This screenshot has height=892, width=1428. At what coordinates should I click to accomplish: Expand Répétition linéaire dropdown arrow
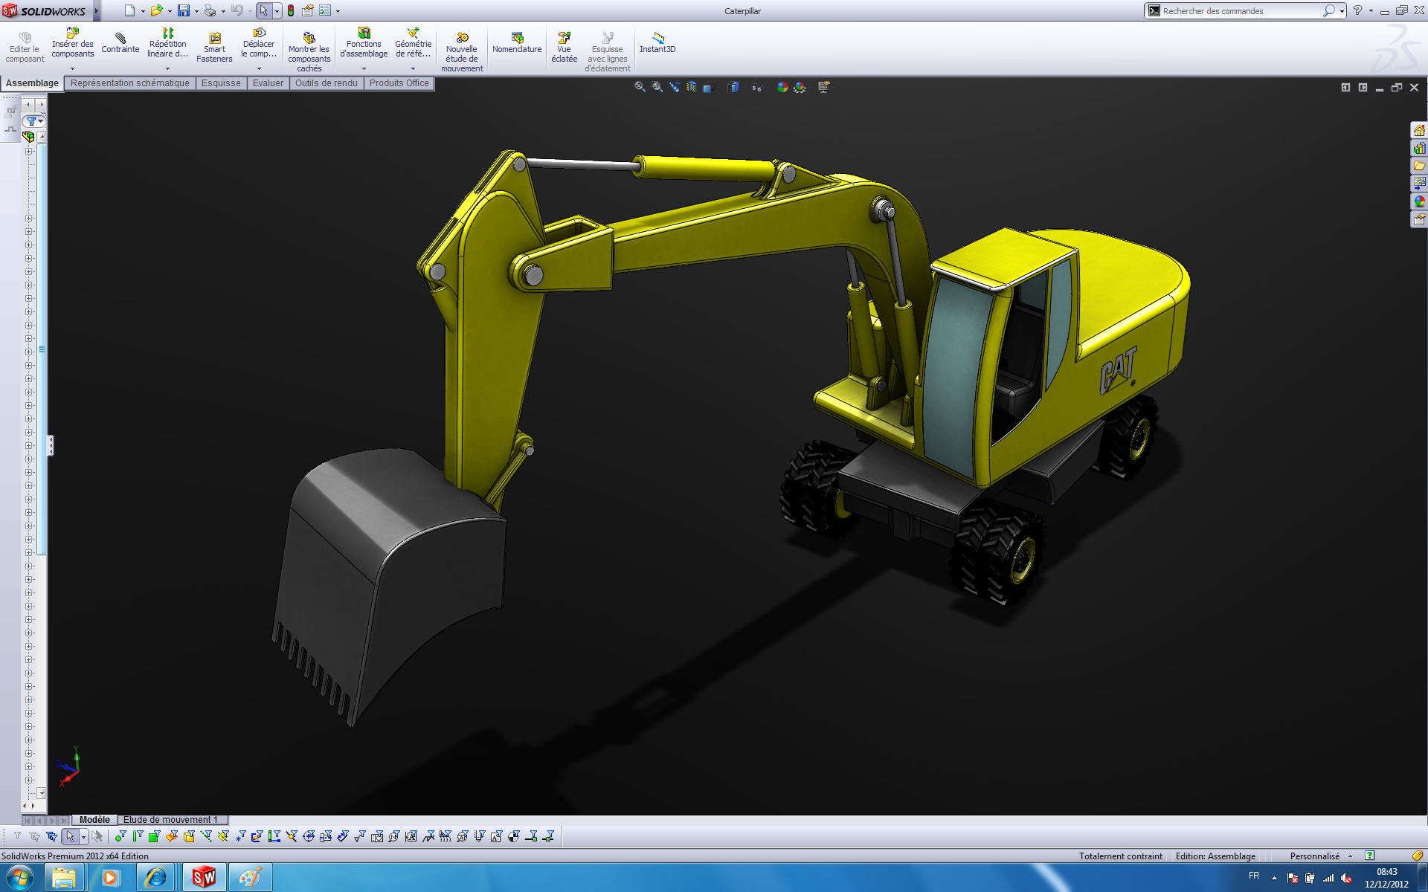[x=167, y=68]
